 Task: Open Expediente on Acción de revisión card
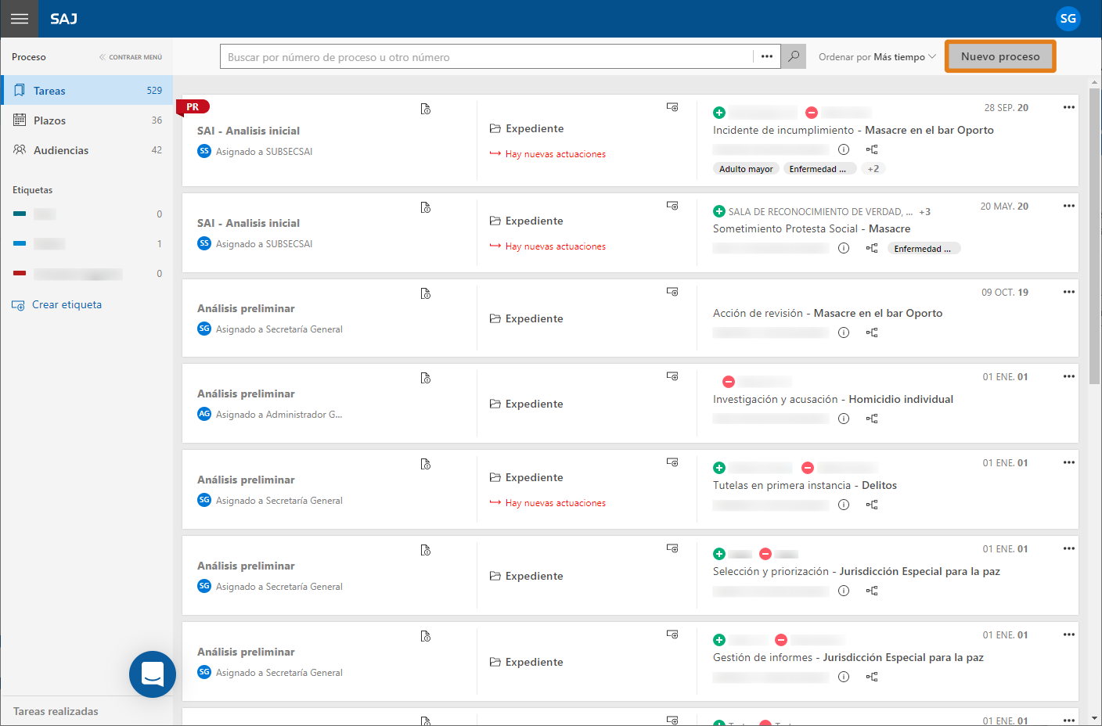pos(527,318)
